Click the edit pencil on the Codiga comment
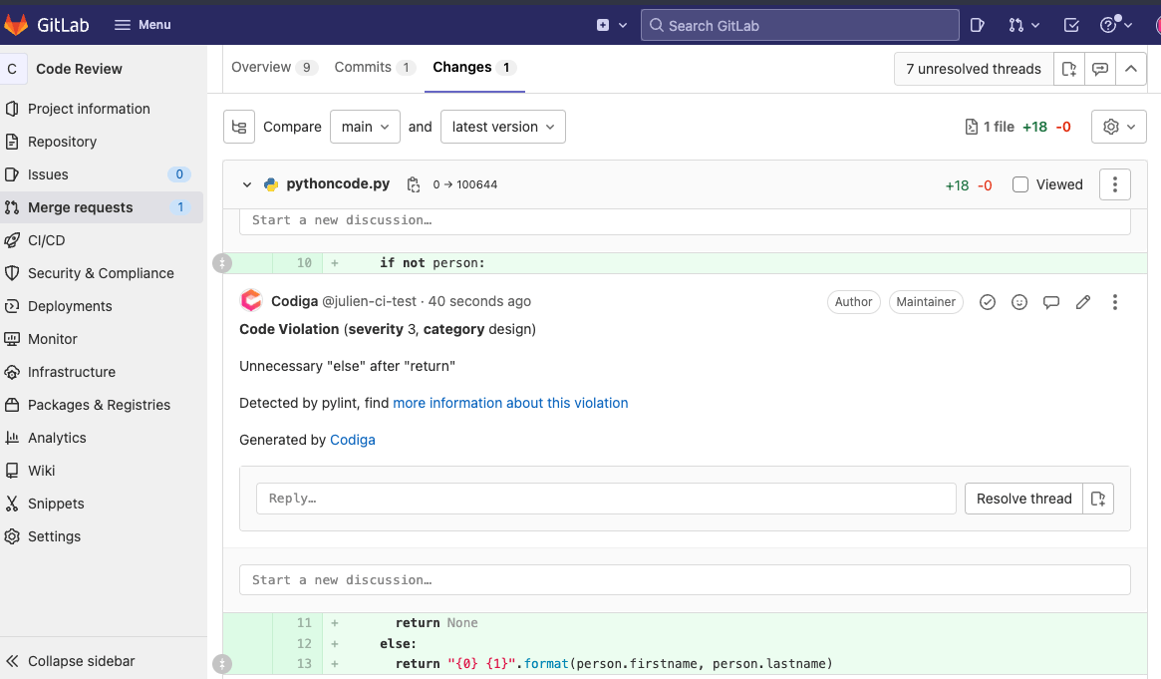This screenshot has width=1161, height=679. (1083, 301)
